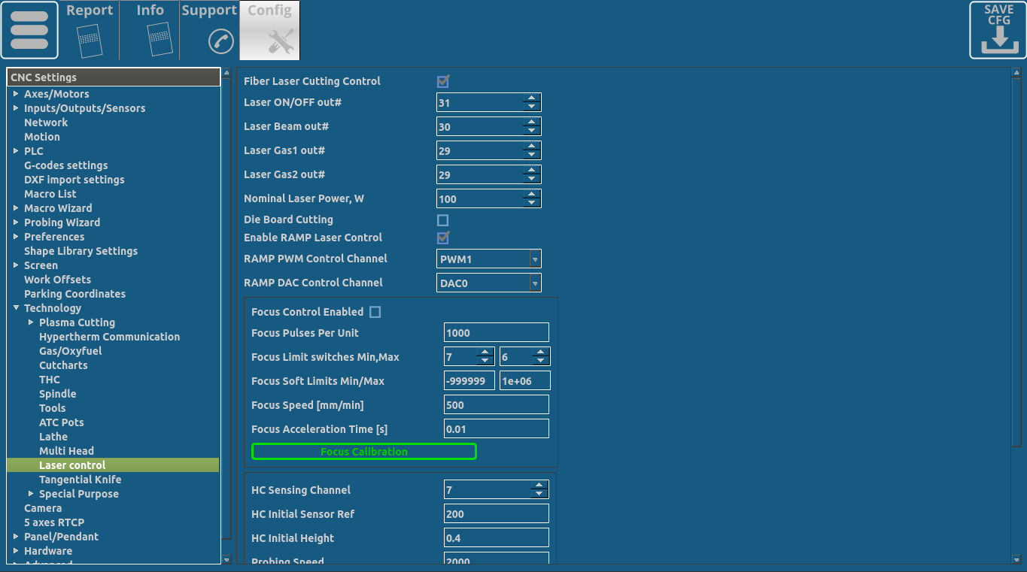Select the Config wrench tab
The width and height of the screenshot is (1027, 572).
[280, 41]
